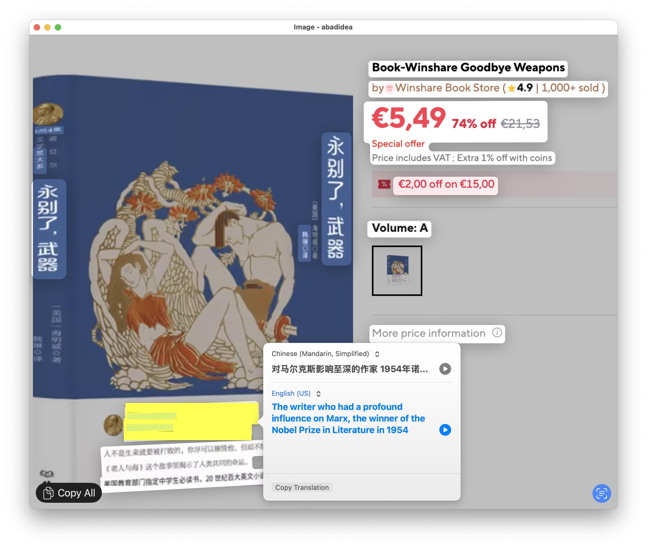The width and height of the screenshot is (647, 548).
Task: Select the €2,00 off on €15,00 coupon text
Action: tap(446, 184)
